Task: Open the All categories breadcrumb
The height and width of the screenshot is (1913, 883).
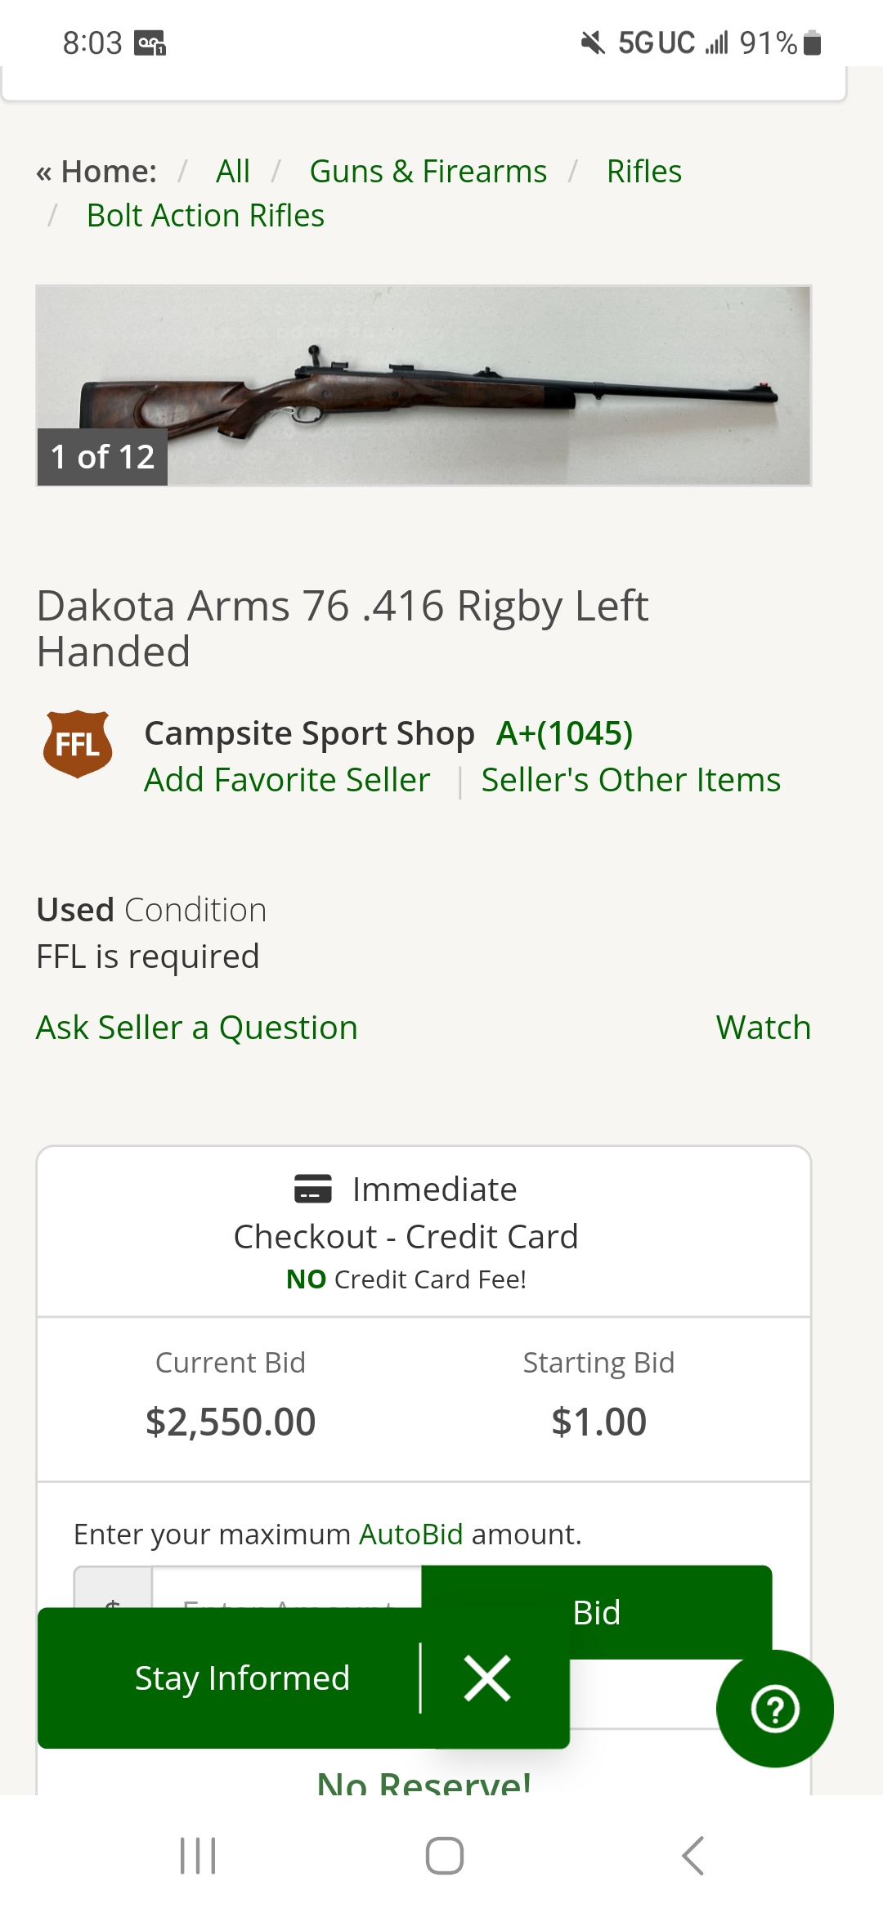Action: coord(233,172)
